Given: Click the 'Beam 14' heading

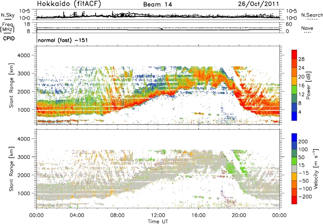Looking at the screenshot, I should 157,4.
